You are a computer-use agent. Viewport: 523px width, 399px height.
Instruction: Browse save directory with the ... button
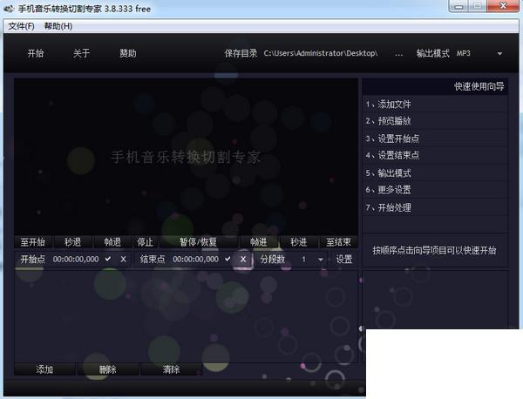pyautogui.click(x=398, y=54)
